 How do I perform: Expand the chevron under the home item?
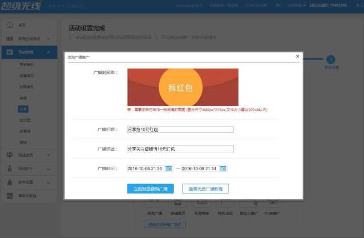49,39
